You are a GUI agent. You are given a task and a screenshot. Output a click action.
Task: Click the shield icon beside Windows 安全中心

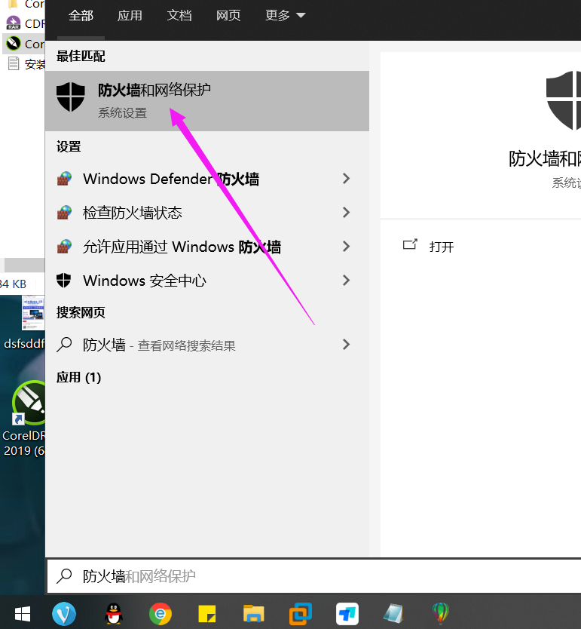pos(64,281)
